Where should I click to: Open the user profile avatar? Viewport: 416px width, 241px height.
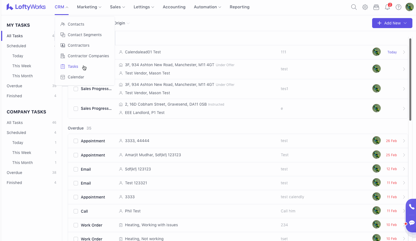[409, 7]
